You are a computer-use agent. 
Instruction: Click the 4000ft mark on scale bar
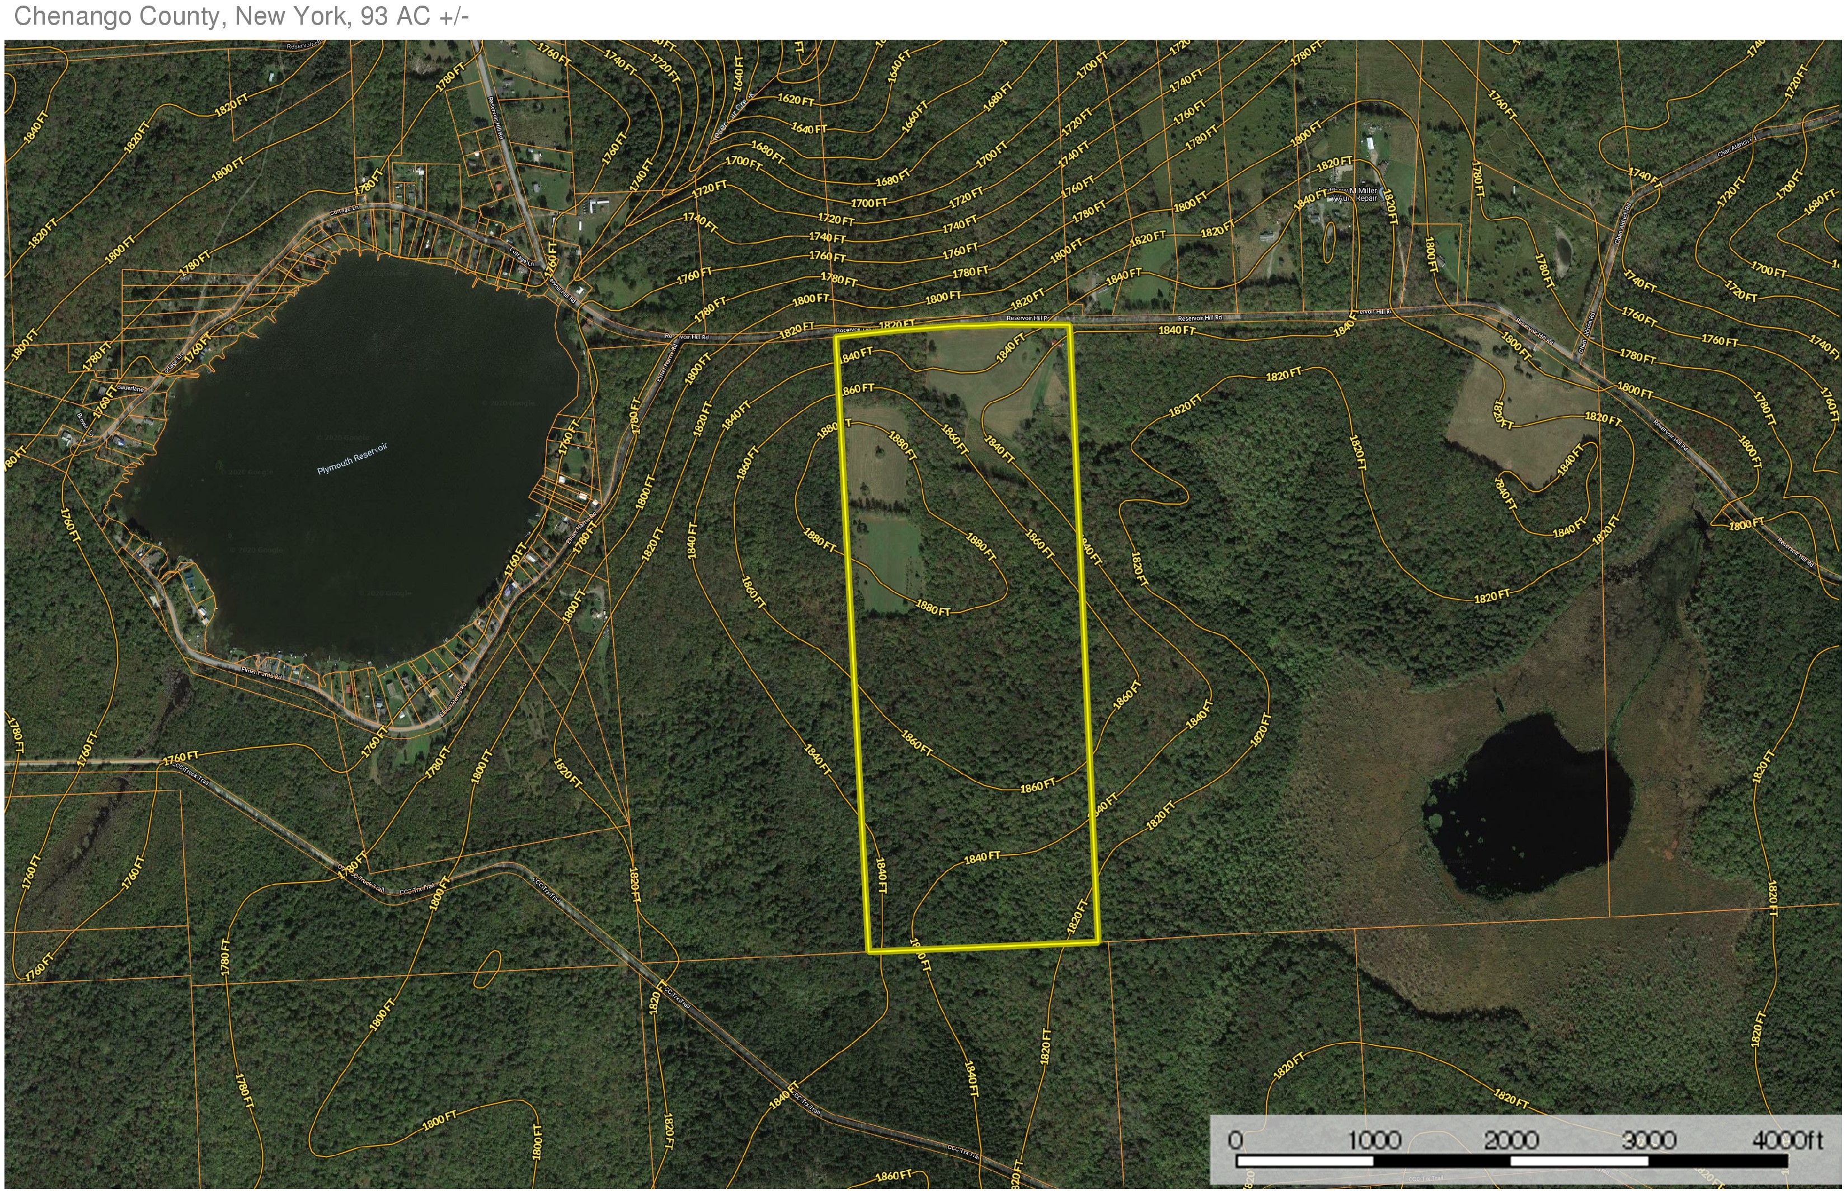tap(1787, 1140)
